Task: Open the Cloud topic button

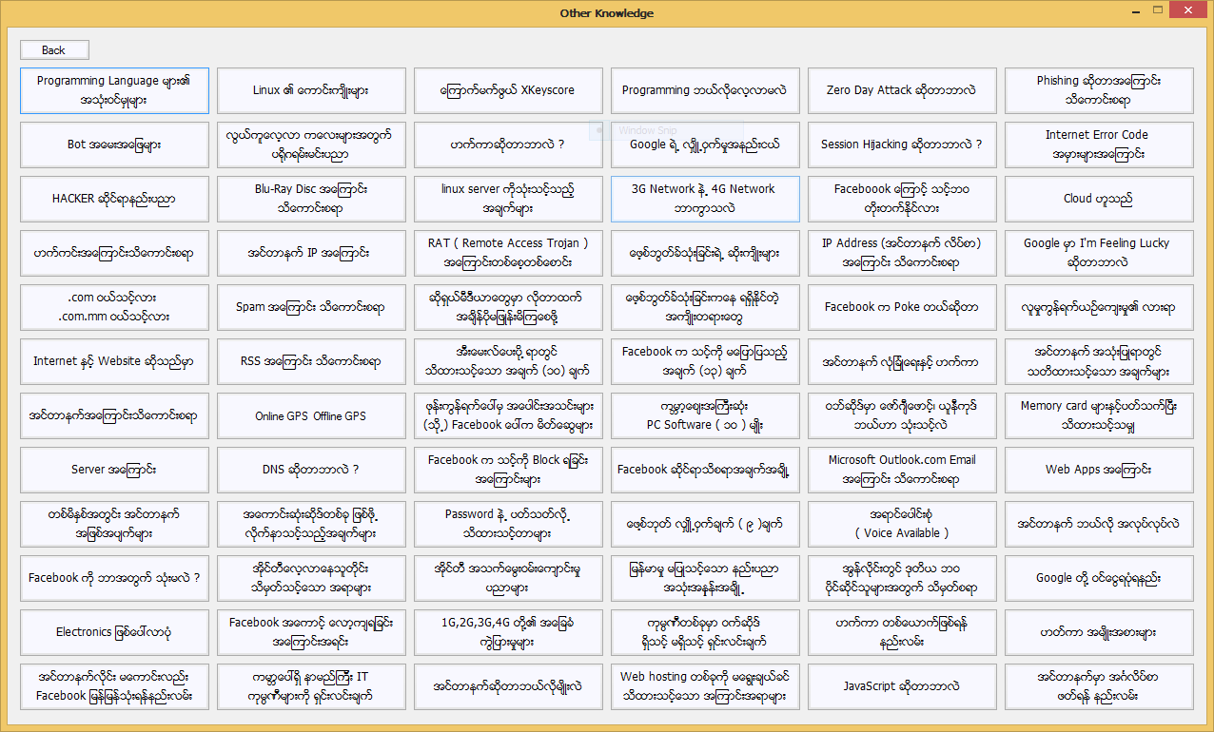Action: (1098, 199)
